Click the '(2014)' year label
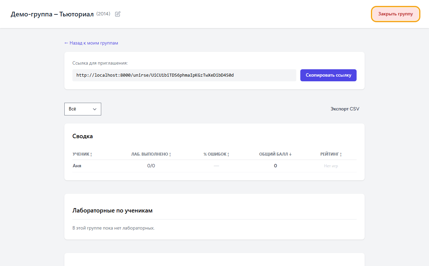 tap(103, 14)
